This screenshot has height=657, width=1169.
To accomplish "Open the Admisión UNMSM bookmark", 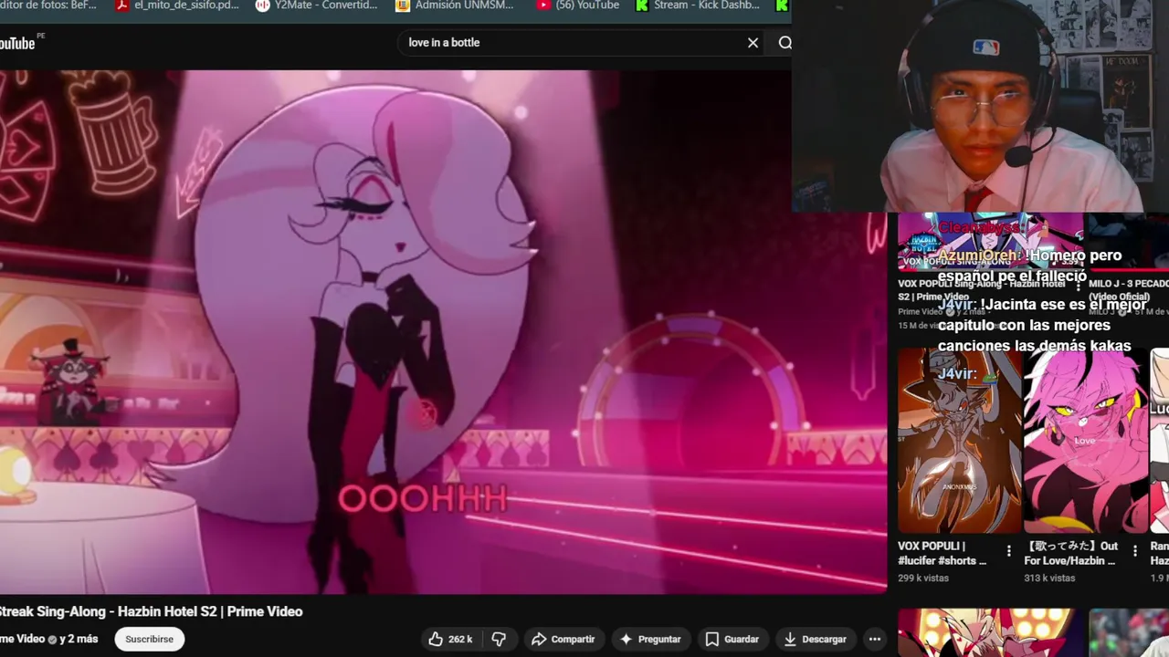I will pyautogui.click(x=455, y=5).
